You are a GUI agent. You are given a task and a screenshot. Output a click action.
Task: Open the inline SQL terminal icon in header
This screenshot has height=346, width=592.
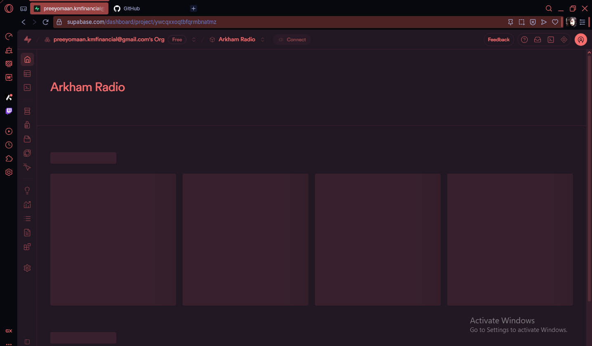tap(551, 40)
